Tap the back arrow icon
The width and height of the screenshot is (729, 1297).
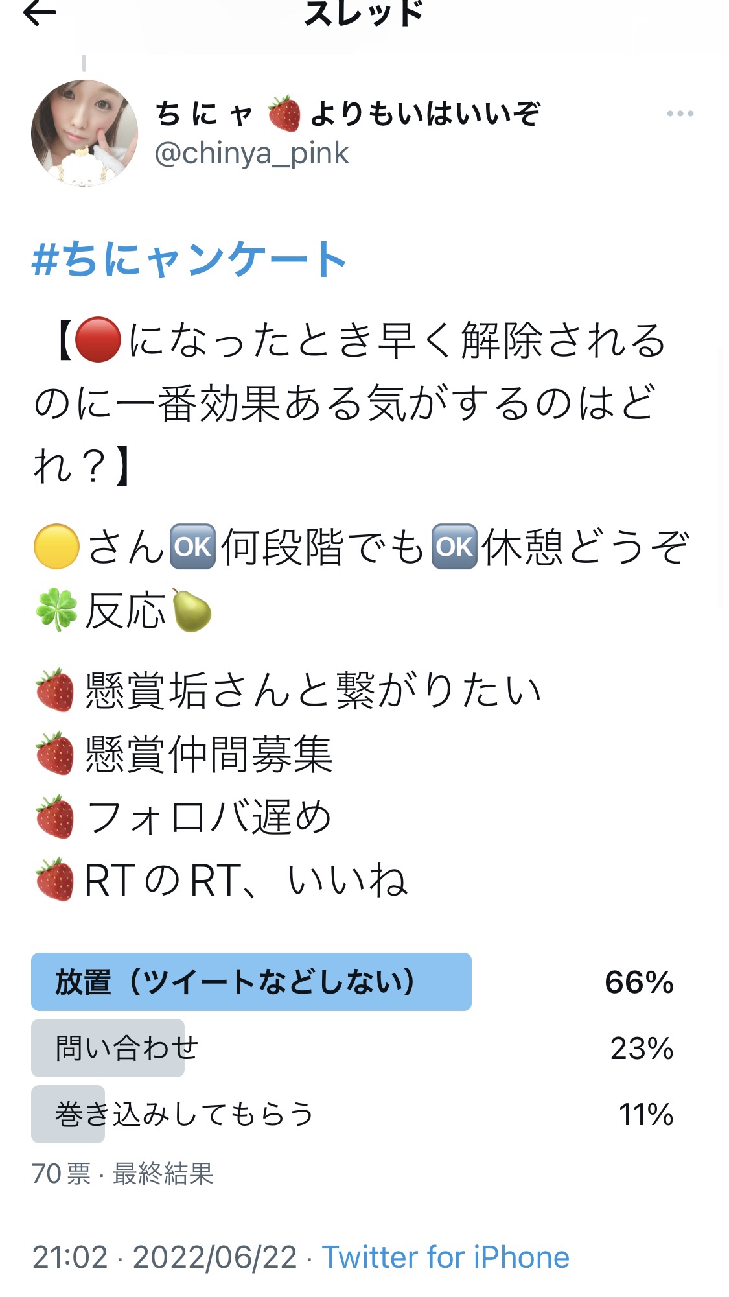click(x=39, y=12)
